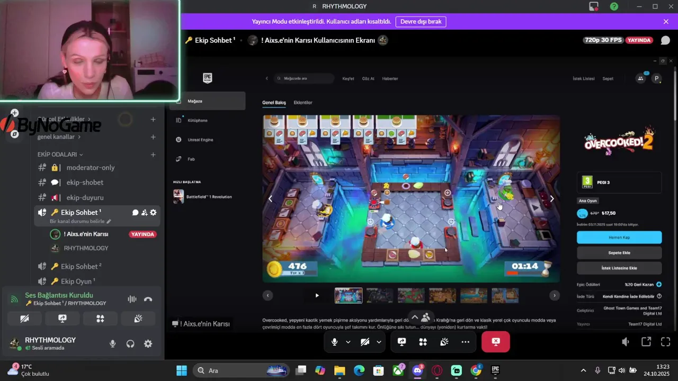Pop out the stream window
This screenshot has width=678, height=381.
pyautogui.click(x=646, y=342)
